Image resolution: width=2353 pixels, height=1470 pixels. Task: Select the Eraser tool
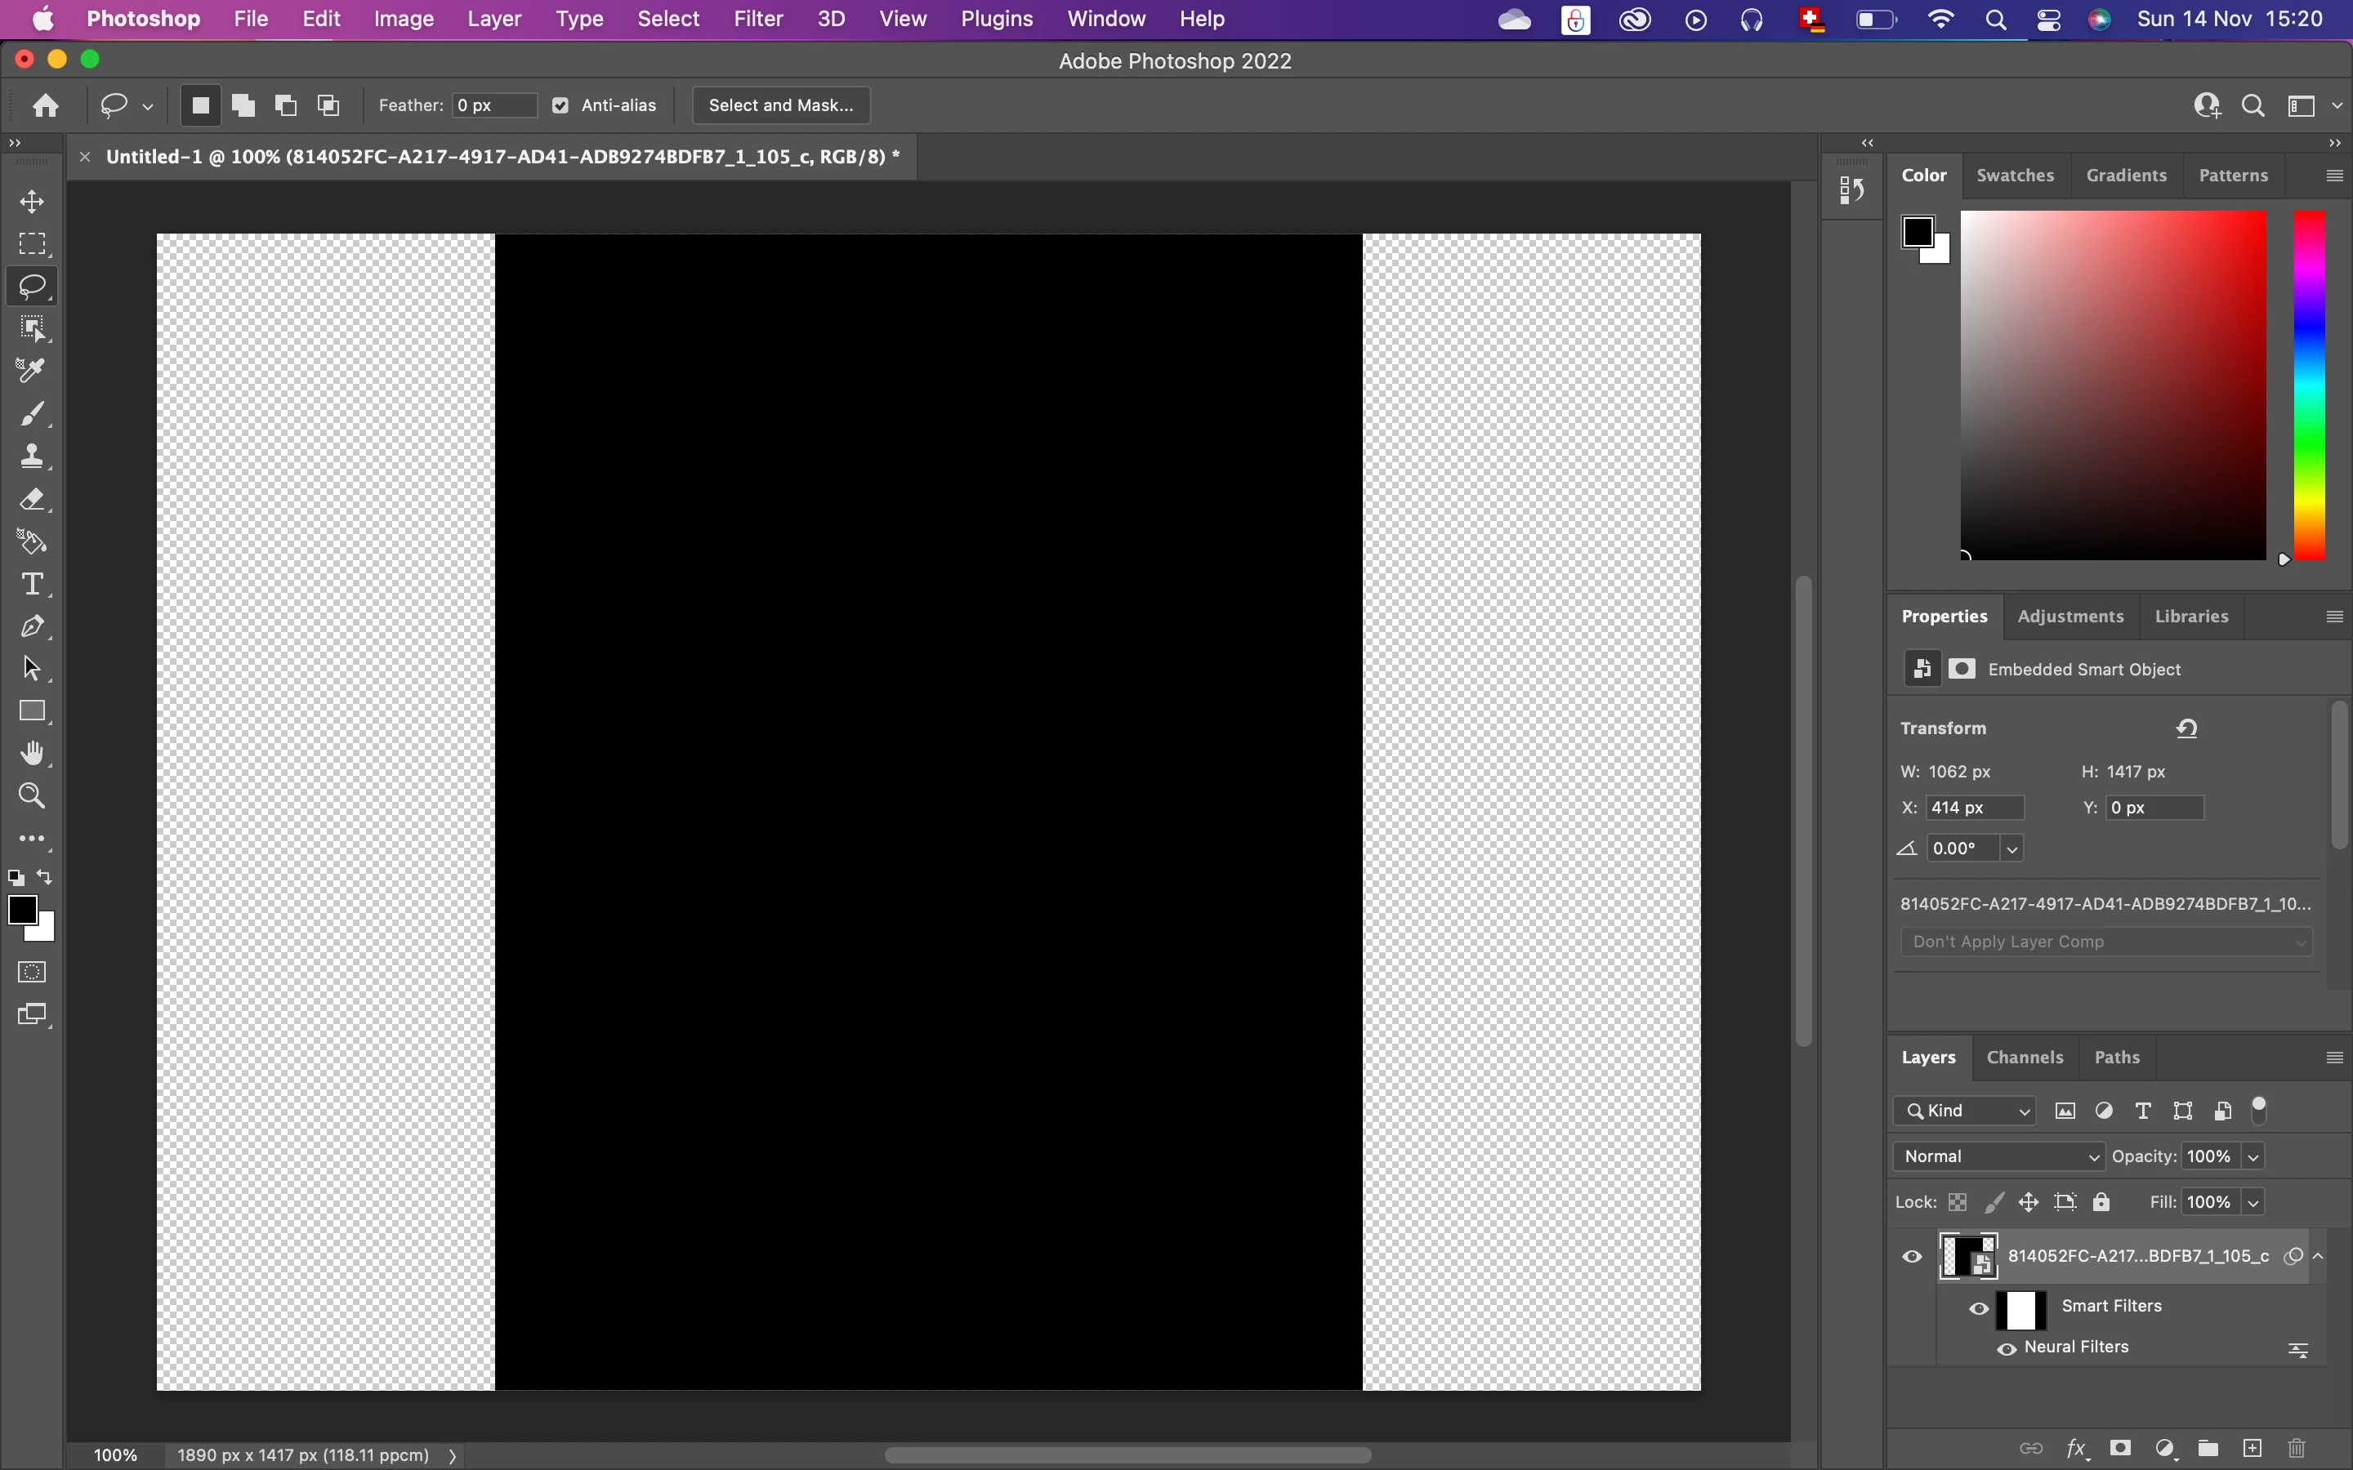[x=32, y=500]
